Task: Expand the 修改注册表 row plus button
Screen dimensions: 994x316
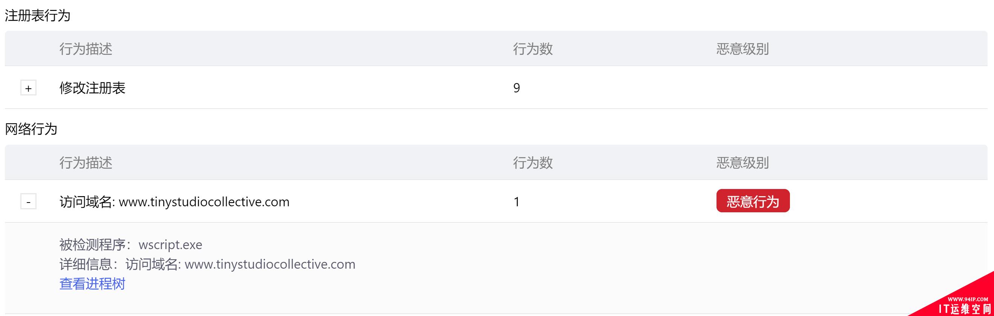Action: click(x=28, y=88)
